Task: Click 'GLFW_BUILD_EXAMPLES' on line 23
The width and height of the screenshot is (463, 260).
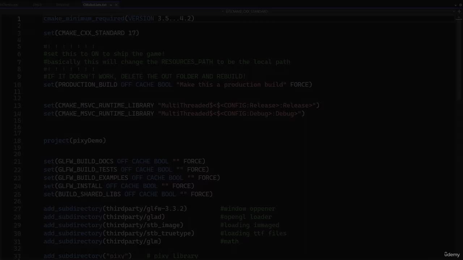Action: click(x=93, y=178)
